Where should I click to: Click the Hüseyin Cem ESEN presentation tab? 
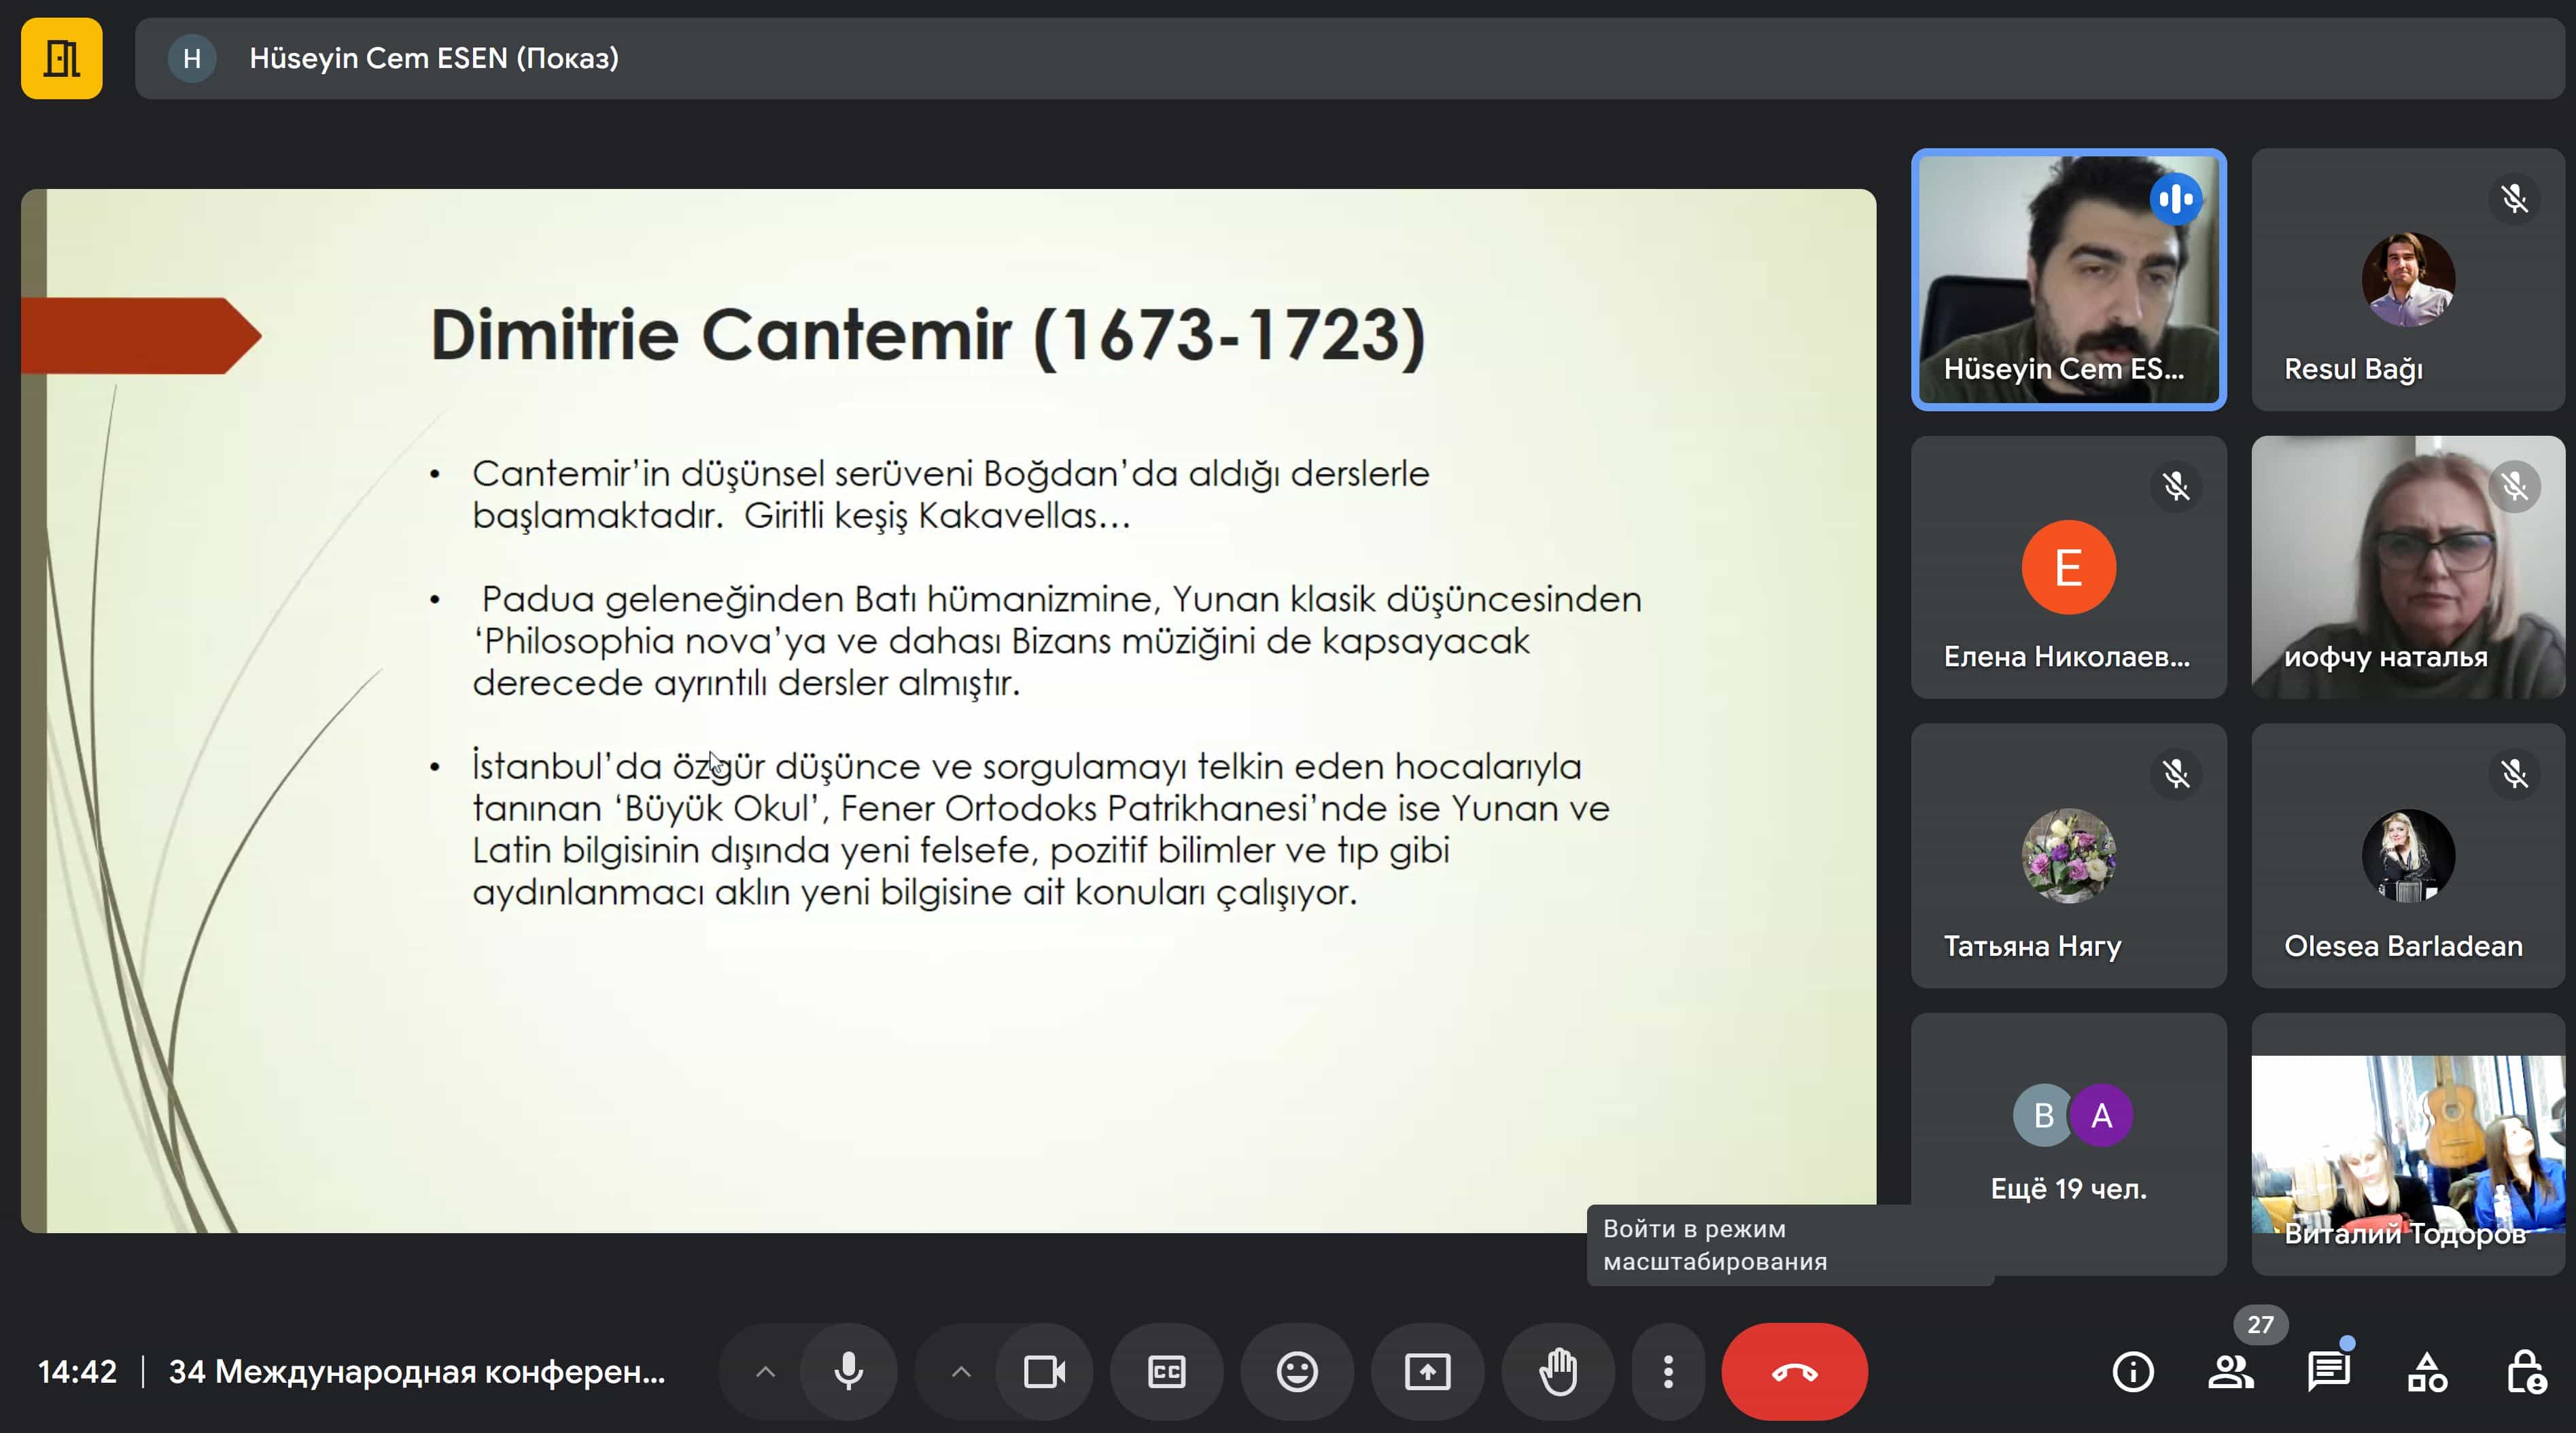[434, 58]
